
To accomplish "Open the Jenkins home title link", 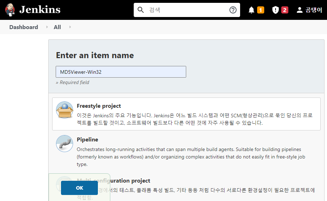I will coord(40,10).
